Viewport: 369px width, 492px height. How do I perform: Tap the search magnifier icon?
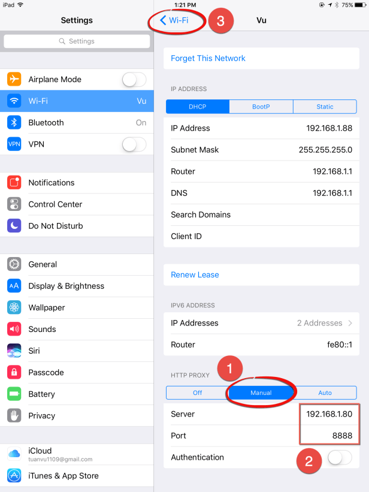62,41
